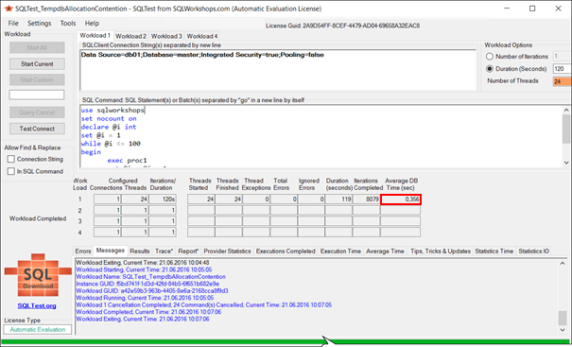Viewport: 572px width, 347px height.
Task: Click the green progress bar at bottom
Action: click(x=286, y=342)
